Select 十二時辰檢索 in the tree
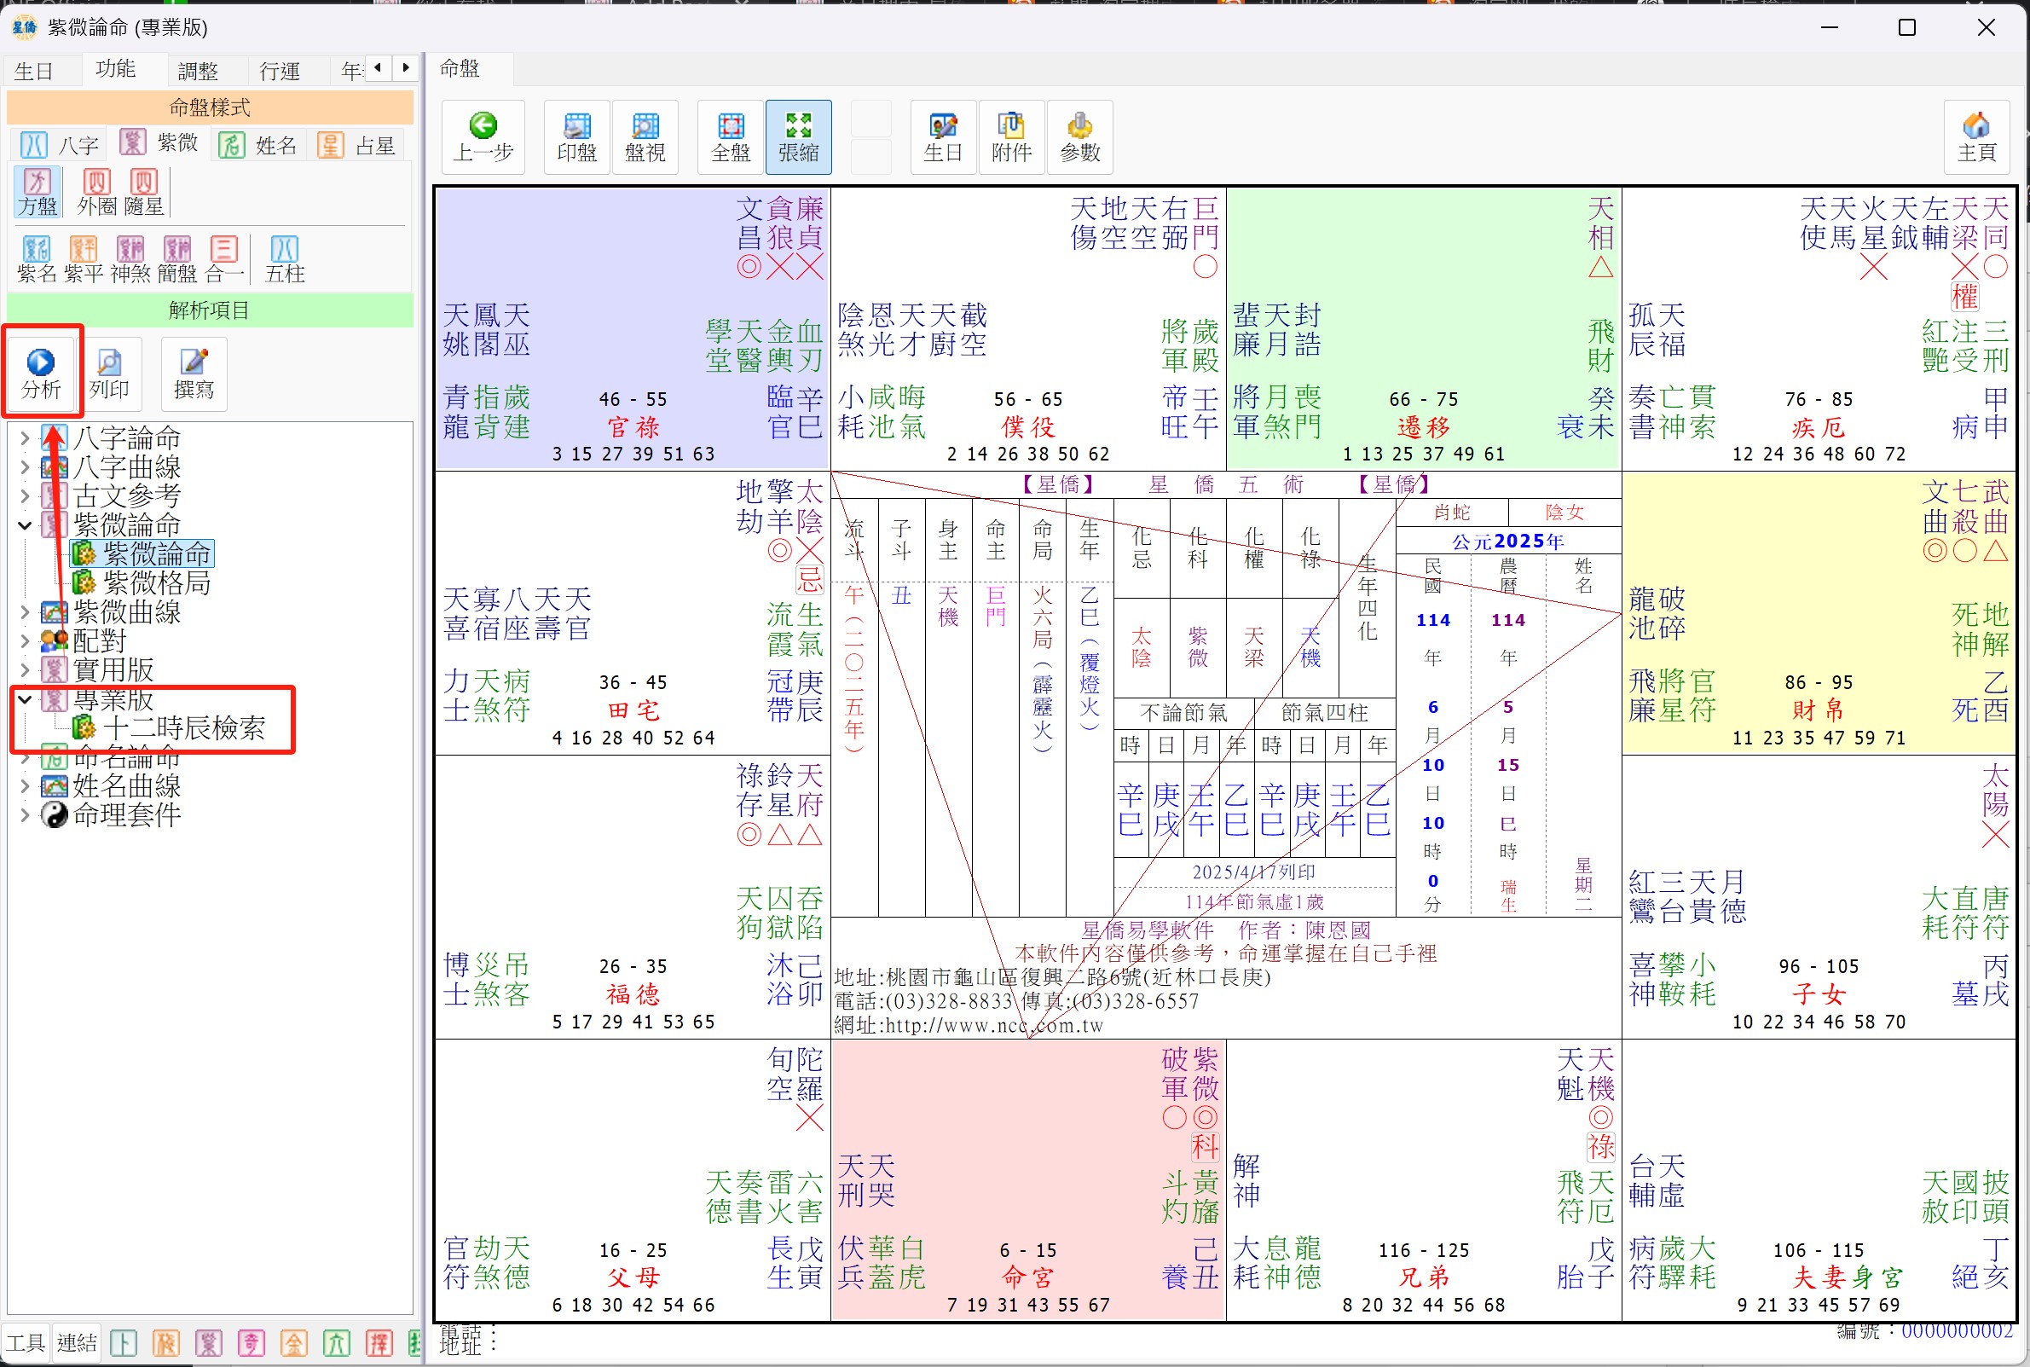The height and width of the screenshot is (1367, 2030). click(183, 728)
